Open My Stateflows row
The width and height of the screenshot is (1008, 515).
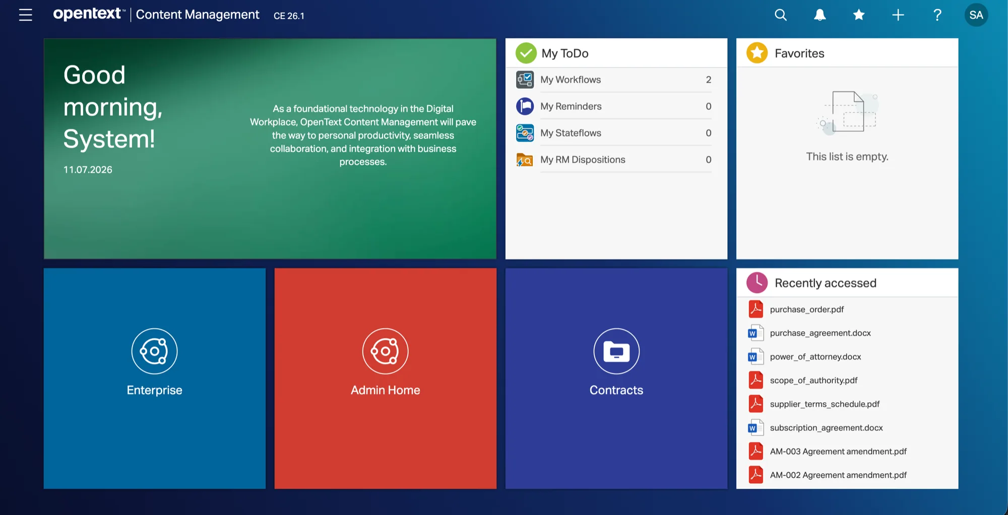(616, 133)
